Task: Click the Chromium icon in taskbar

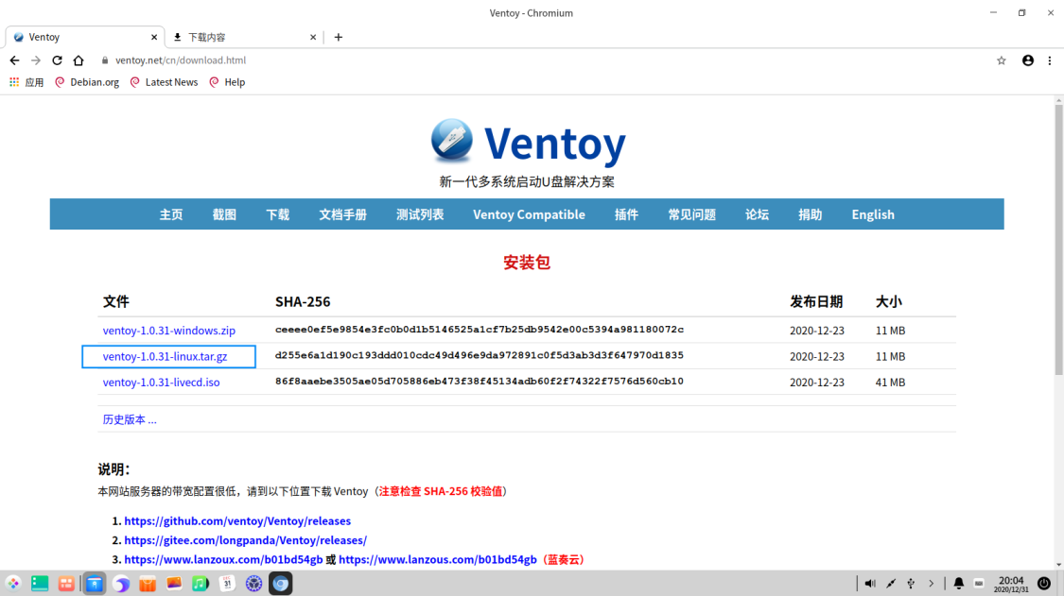Action: click(280, 583)
